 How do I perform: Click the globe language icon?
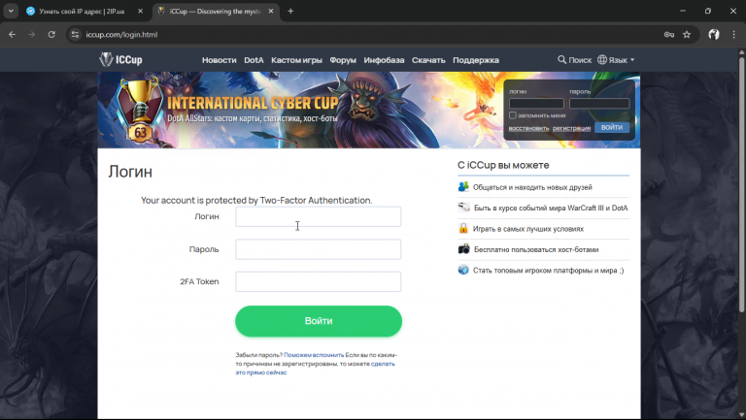pyautogui.click(x=602, y=60)
